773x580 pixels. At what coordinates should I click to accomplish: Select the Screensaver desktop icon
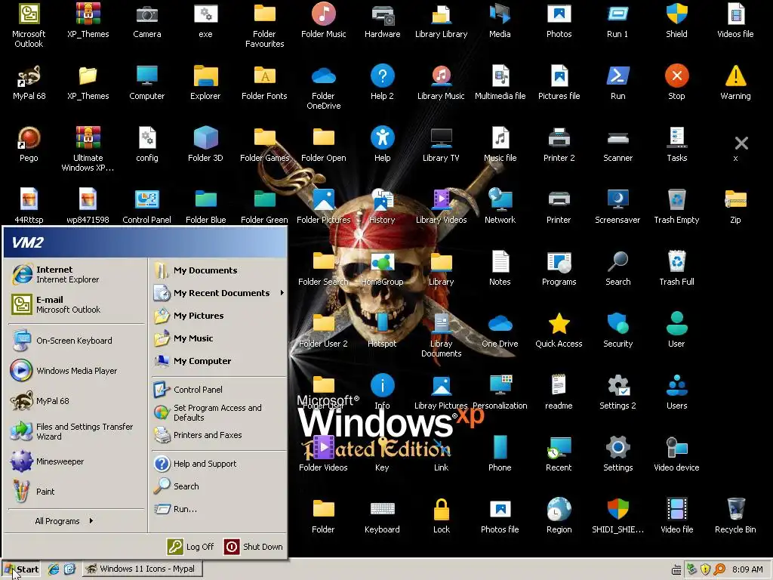point(617,207)
